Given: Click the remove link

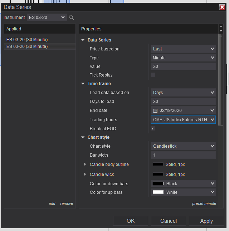Looking at the screenshot, I should point(67,203).
